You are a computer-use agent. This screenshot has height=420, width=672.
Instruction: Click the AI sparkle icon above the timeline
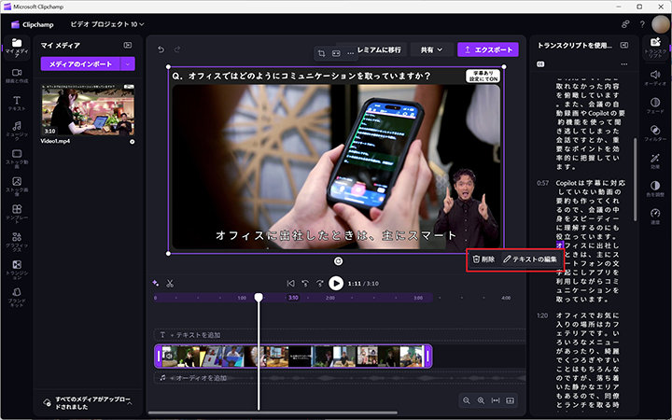coord(156,284)
